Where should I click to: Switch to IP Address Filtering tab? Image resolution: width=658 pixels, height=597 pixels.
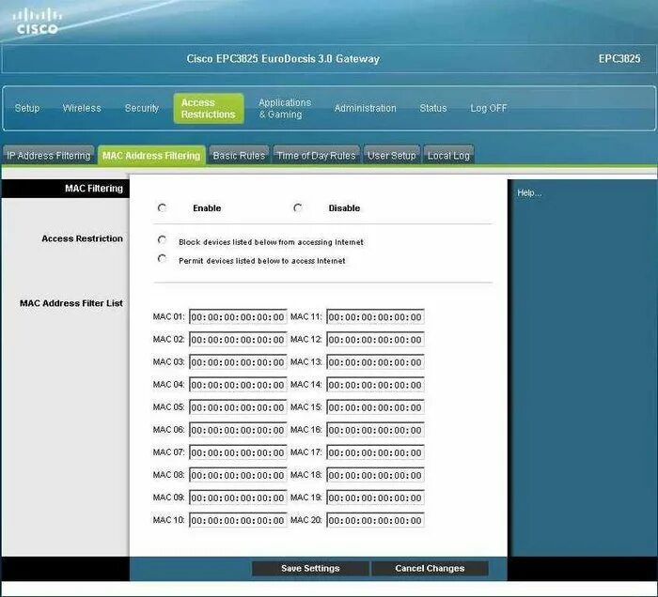(x=49, y=156)
